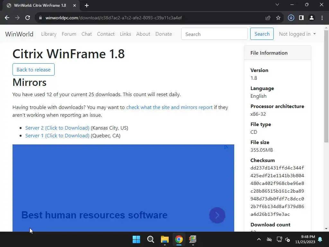Image resolution: width=329 pixels, height=247 pixels.
Task: Open the Chrome profile icon
Action: click(312, 18)
